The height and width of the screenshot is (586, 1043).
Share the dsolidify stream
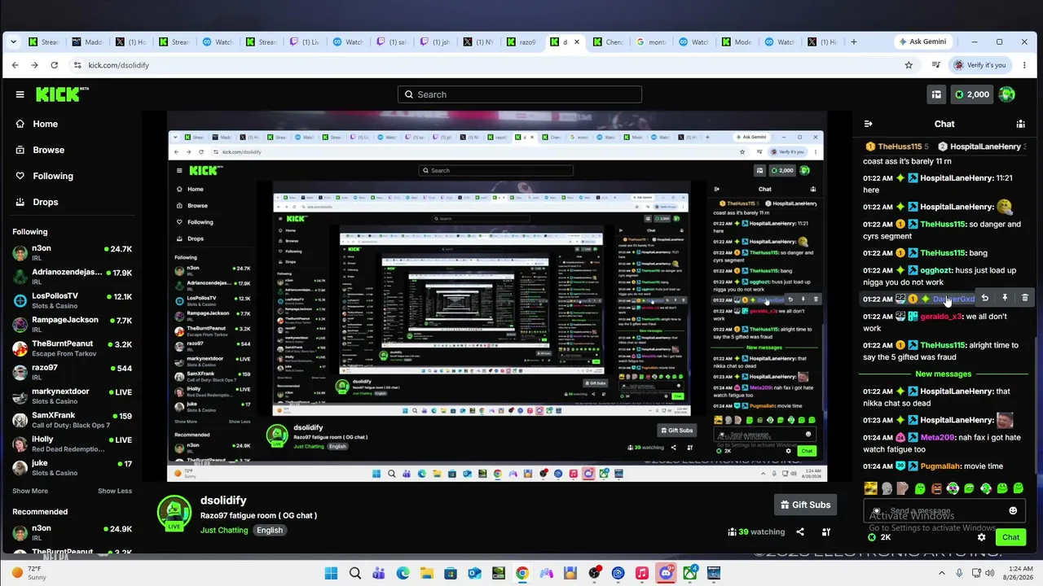pos(800,532)
